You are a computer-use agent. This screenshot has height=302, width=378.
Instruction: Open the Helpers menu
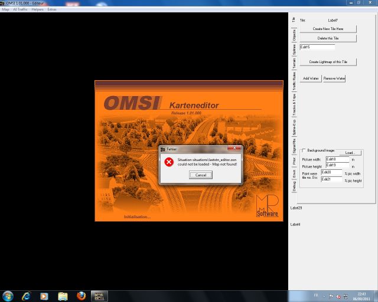tap(38, 9)
